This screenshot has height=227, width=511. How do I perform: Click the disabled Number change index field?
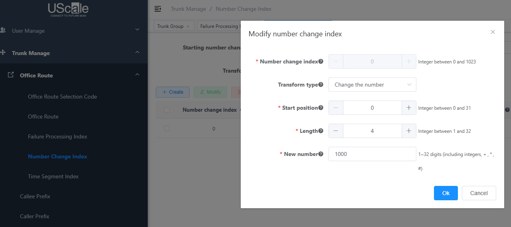click(372, 61)
